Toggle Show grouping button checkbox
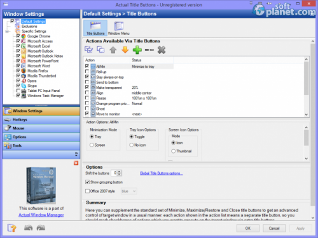Viewport: 318px width, 238px height. 87,182
